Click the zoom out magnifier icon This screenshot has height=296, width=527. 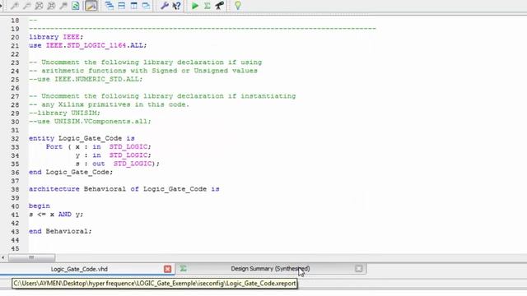[26, 6]
